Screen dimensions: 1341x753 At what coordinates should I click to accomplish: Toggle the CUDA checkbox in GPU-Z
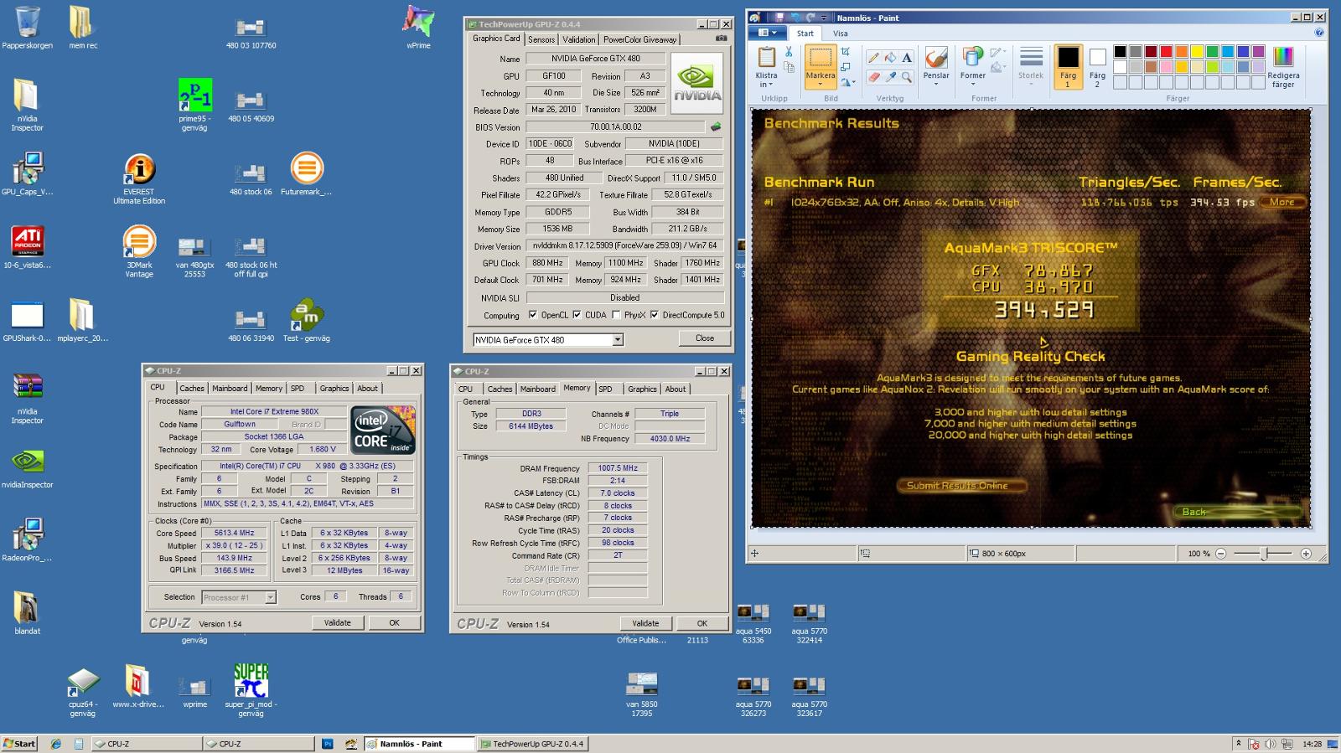coord(577,315)
